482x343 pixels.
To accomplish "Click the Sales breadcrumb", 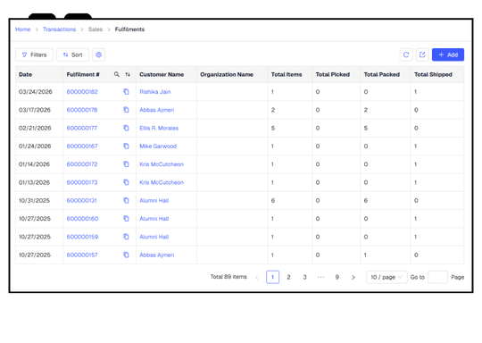I will [x=96, y=29].
